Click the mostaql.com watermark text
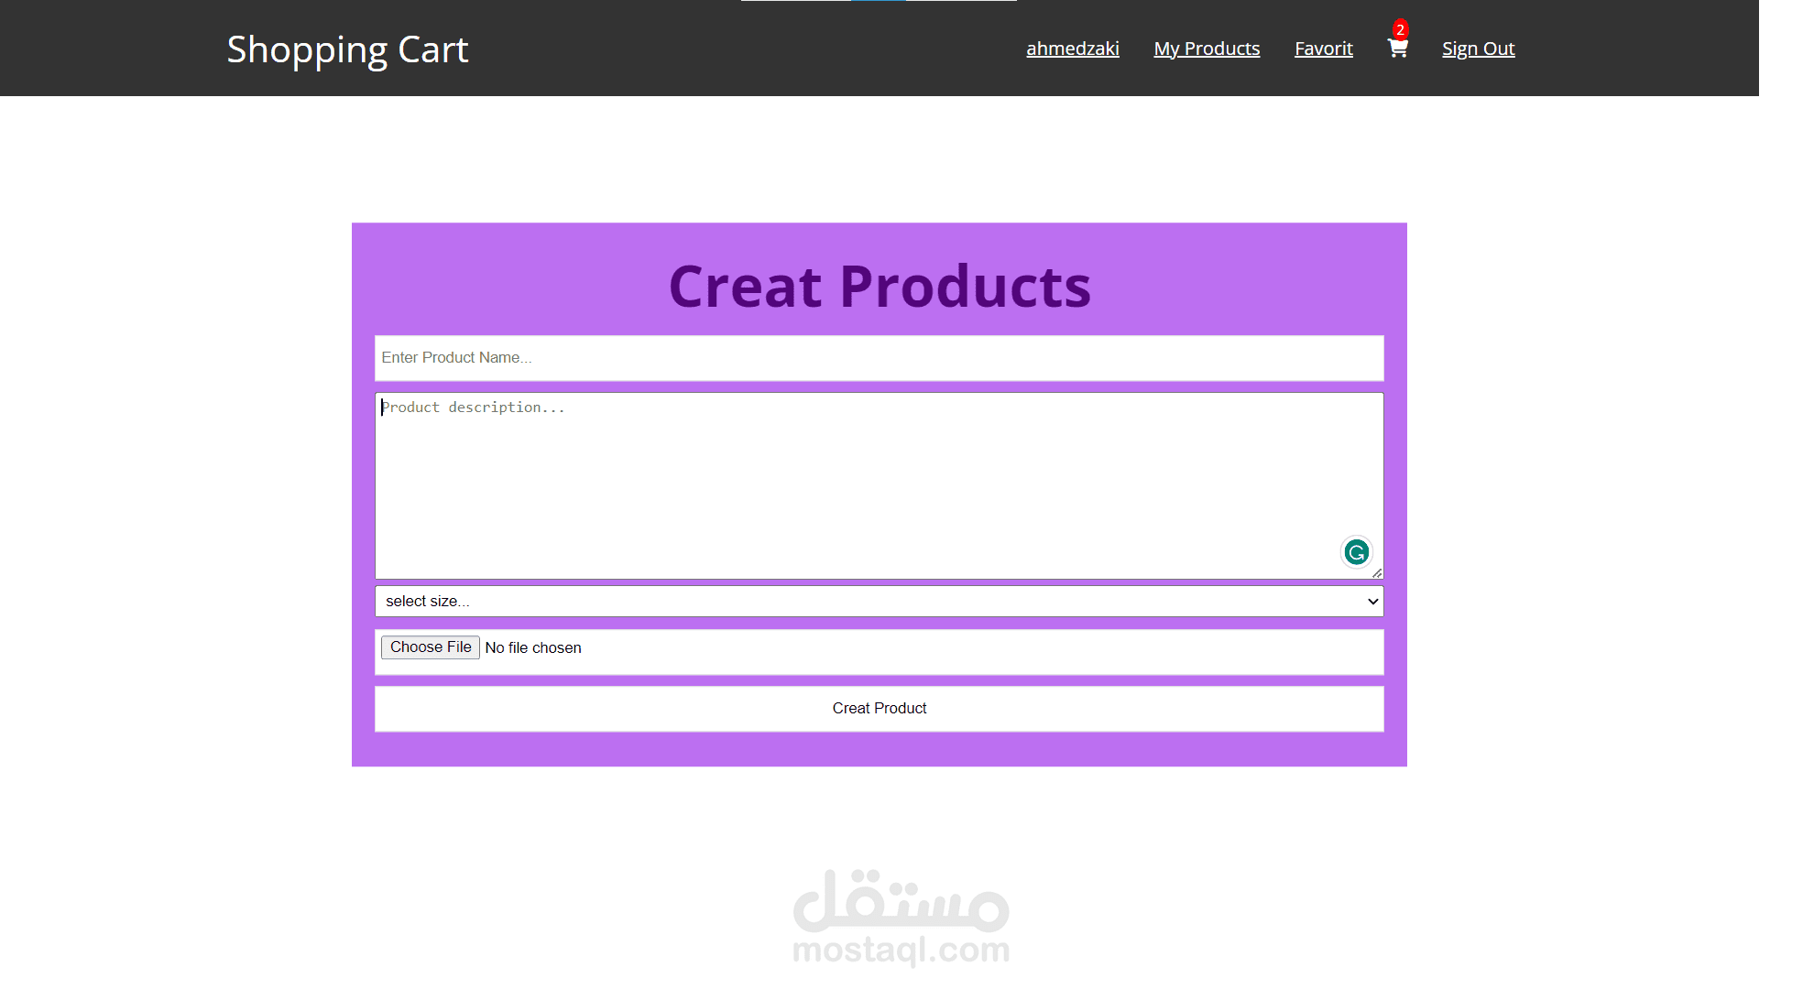Viewport: 1803px width, 989px height. [x=901, y=951]
